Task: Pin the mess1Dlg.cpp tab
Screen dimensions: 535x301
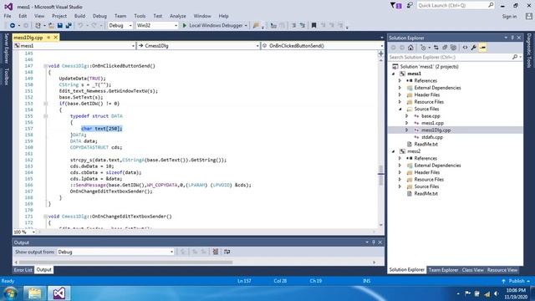Action: 48,38
